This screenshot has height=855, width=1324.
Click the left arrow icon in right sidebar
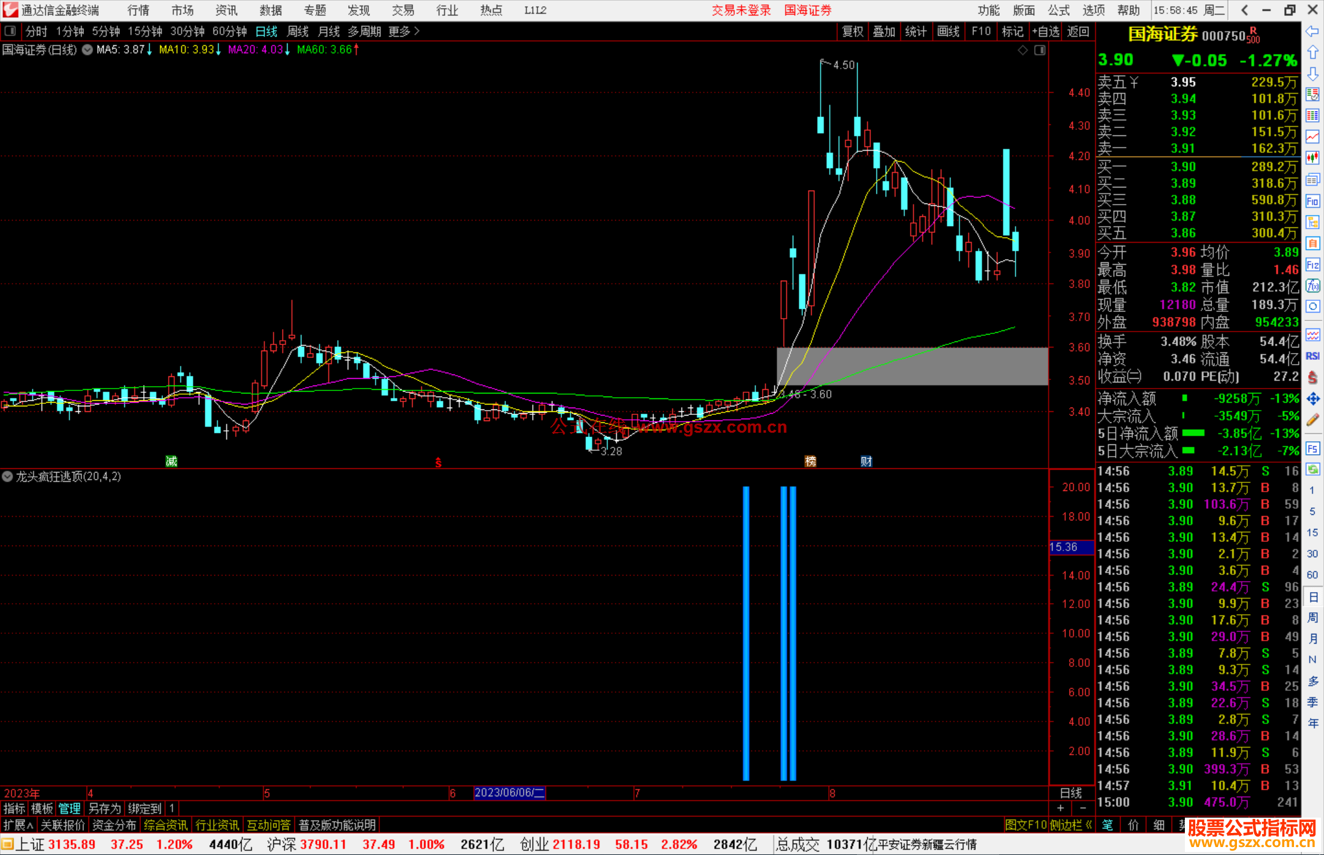pos(1312,31)
